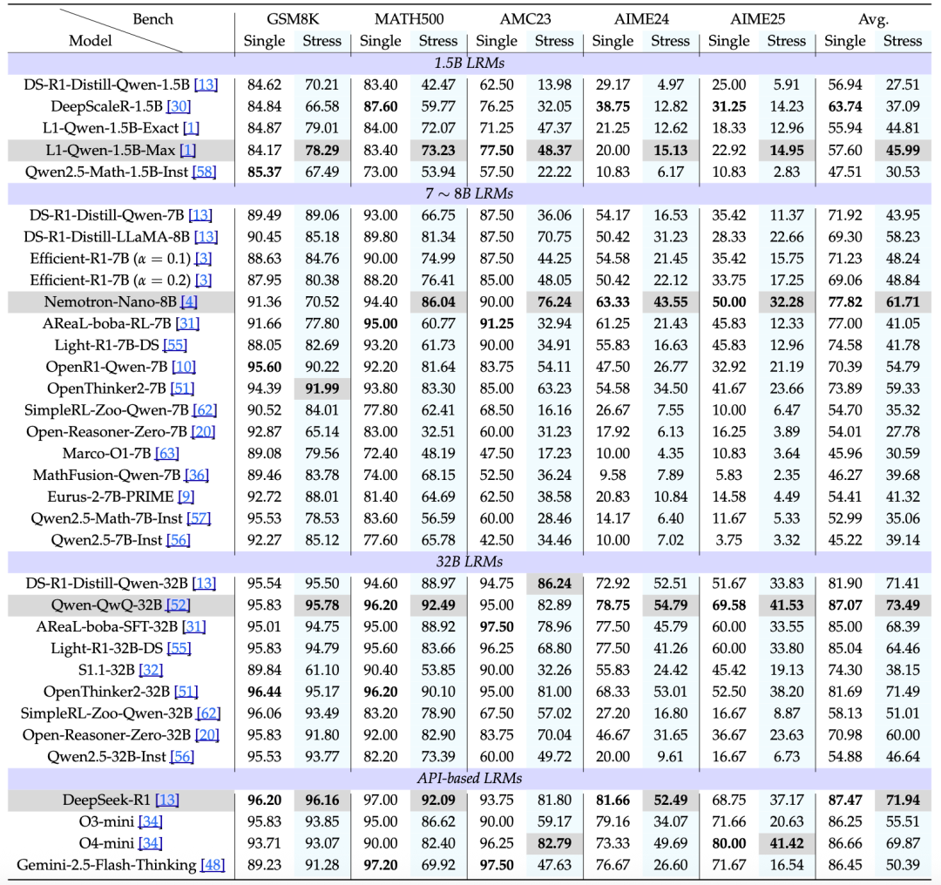Click the highlighted 91.99 value for OpenThinker2-7B

[322, 388]
